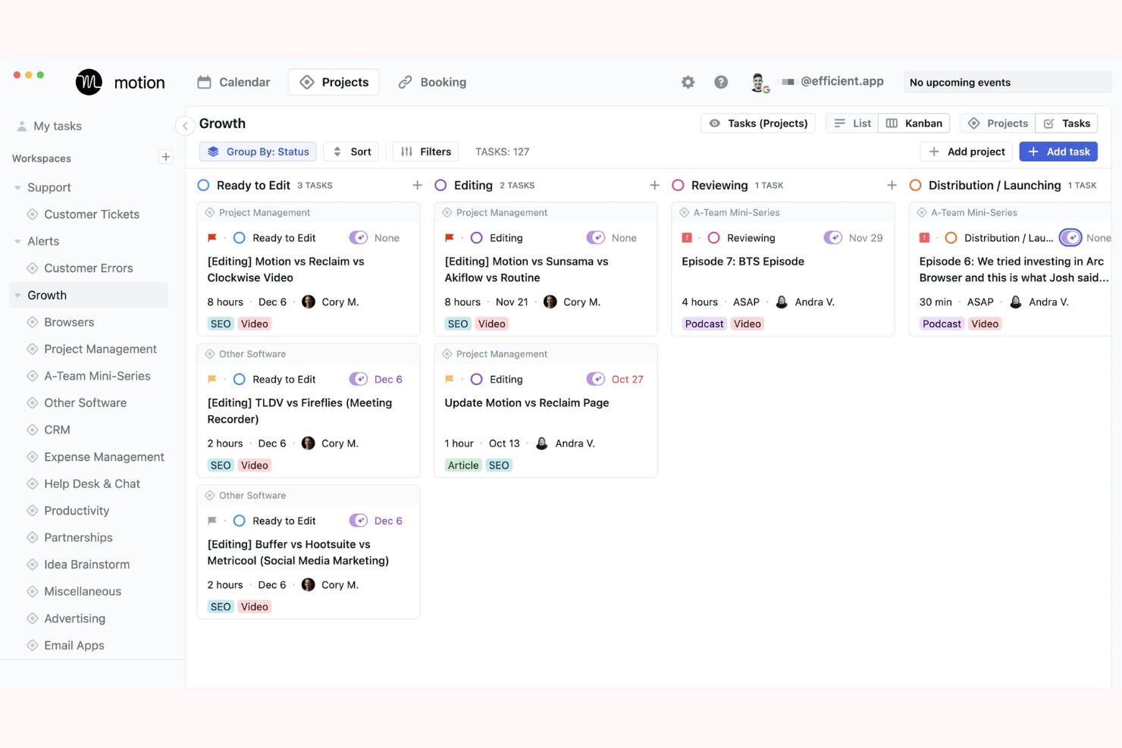The image size is (1122, 748).
Task: Click Browsers project icon in sidebar
Action: pos(33,322)
